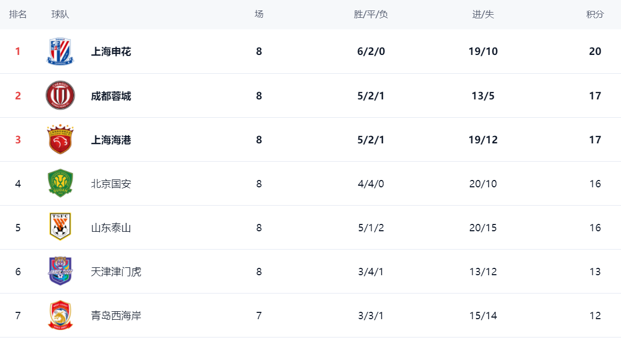The image size is (621, 338).
Task: Select the 北京国安 team name
Action: (111, 184)
